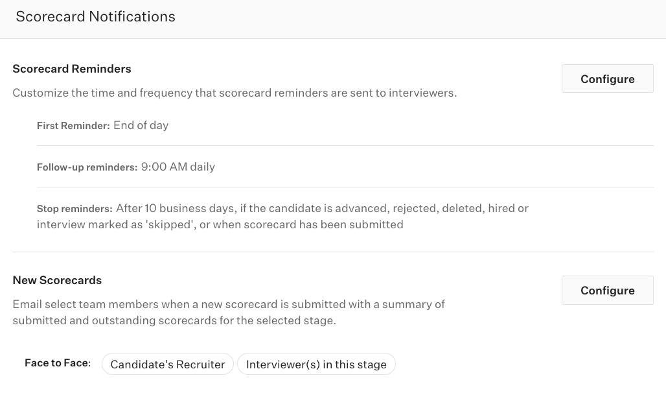666x393 pixels.
Task: Click the Stop reminders label
Action: [75, 209]
